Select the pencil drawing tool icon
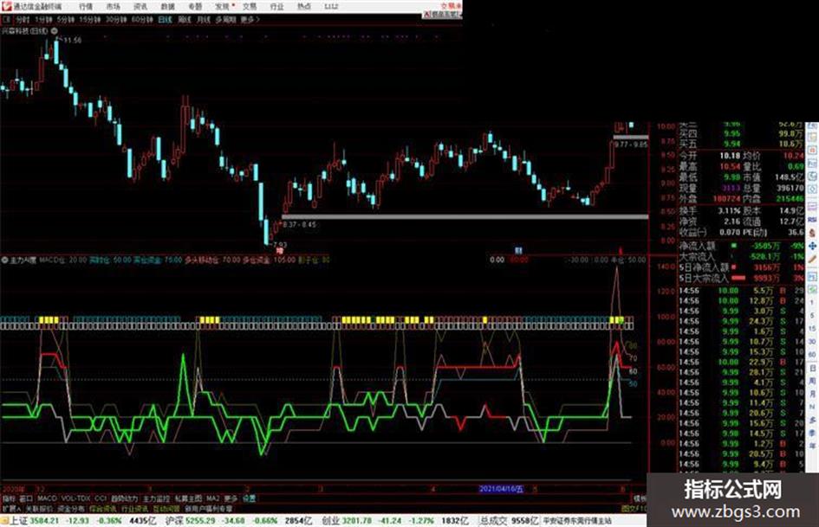 [812, 260]
